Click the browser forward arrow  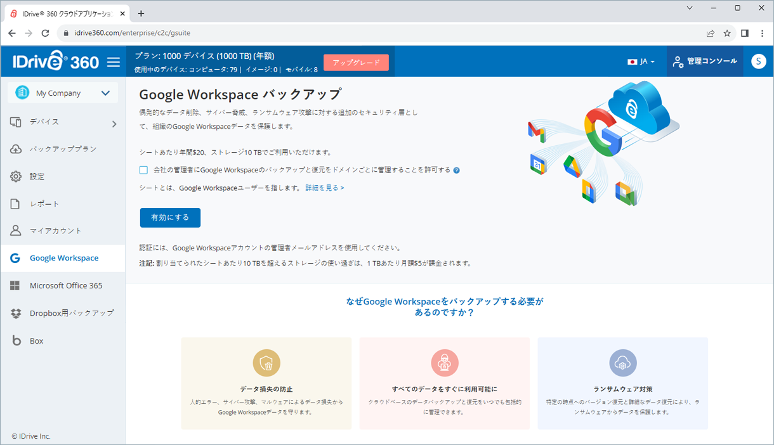click(x=29, y=33)
